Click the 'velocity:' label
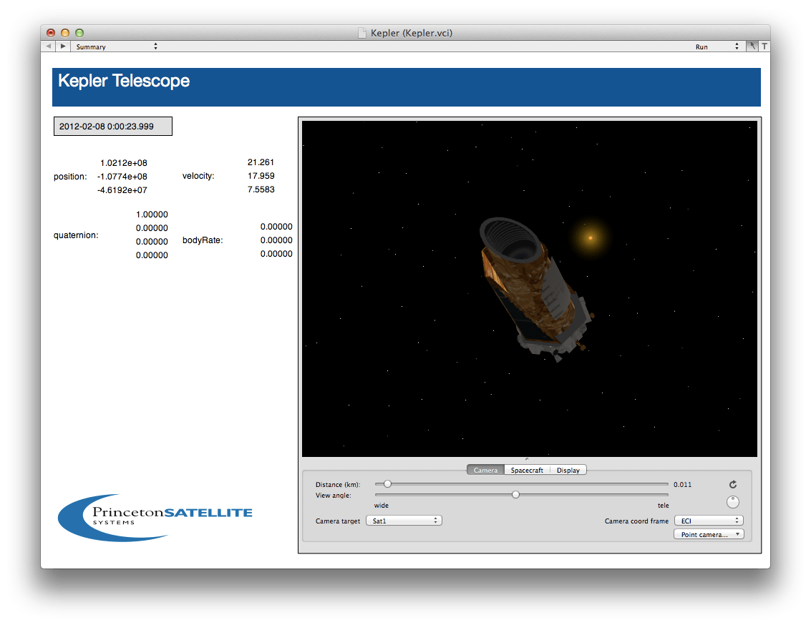 [x=198, y=176]
